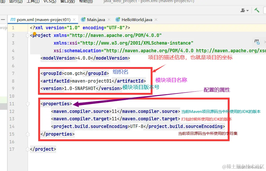
Task: Collapse the properties fold marker on line 11
Action: 28,104
